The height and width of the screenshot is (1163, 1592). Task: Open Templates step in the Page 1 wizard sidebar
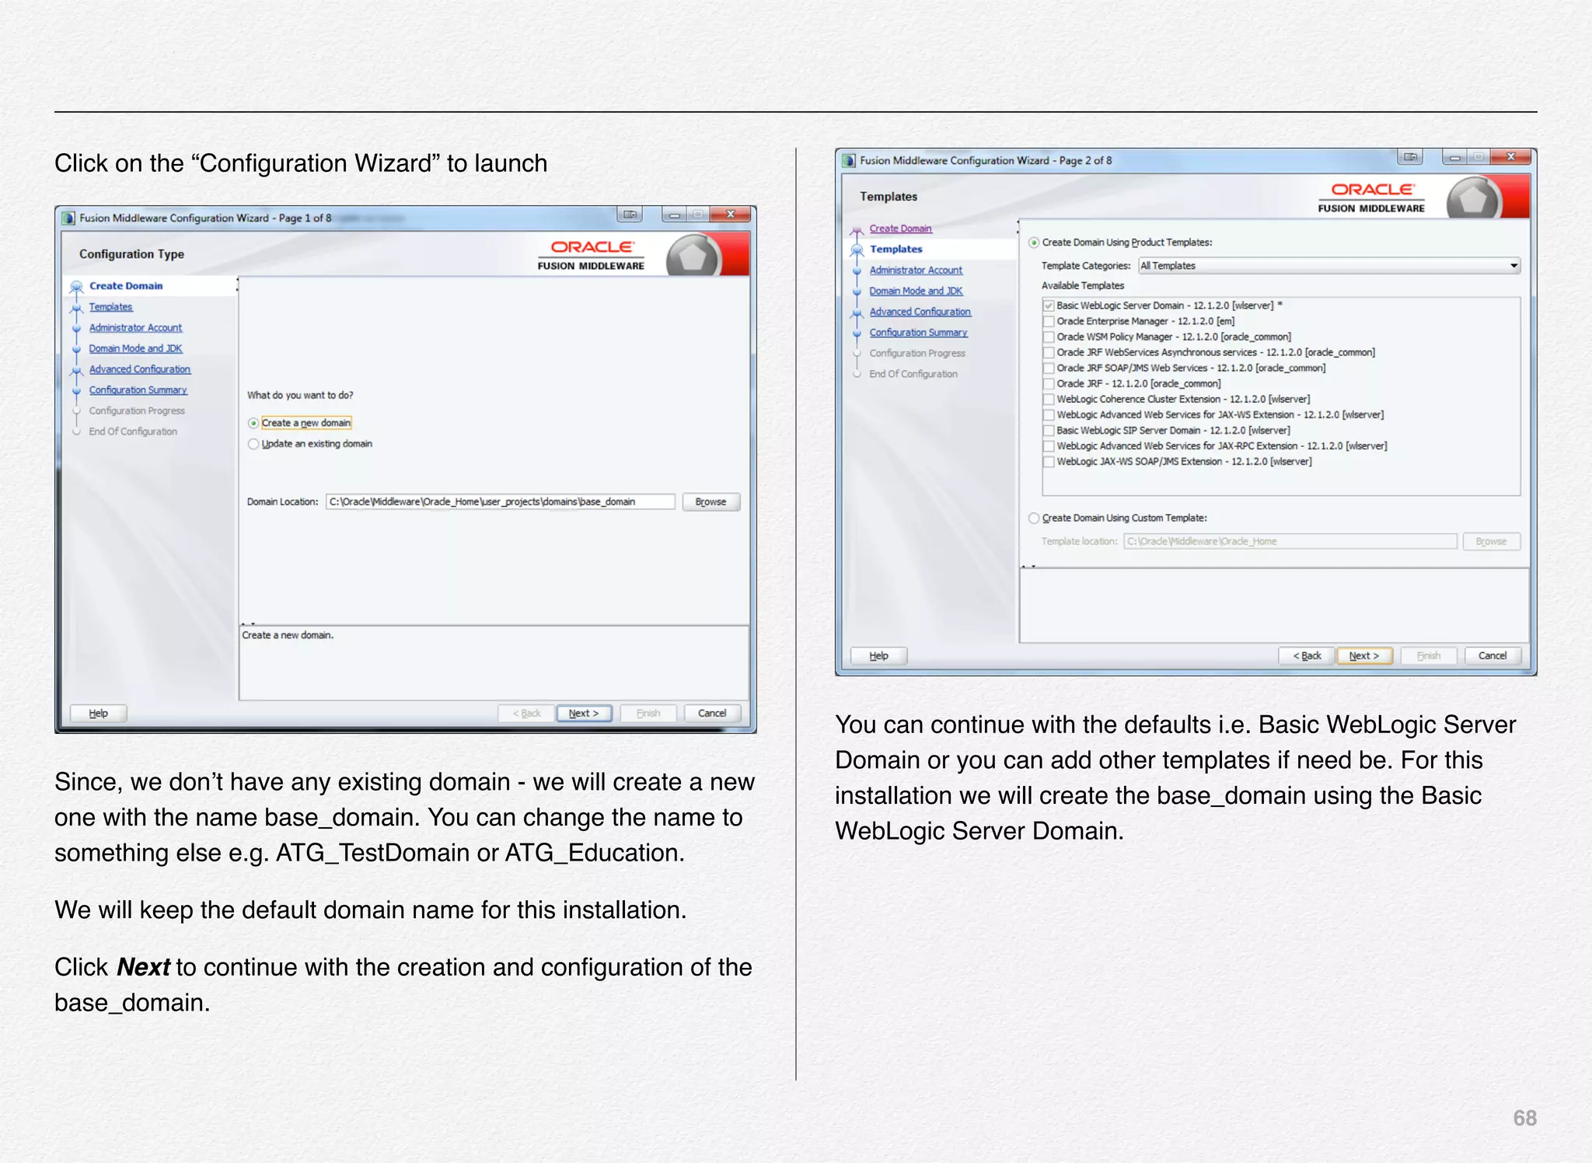(x=110, y=307)
